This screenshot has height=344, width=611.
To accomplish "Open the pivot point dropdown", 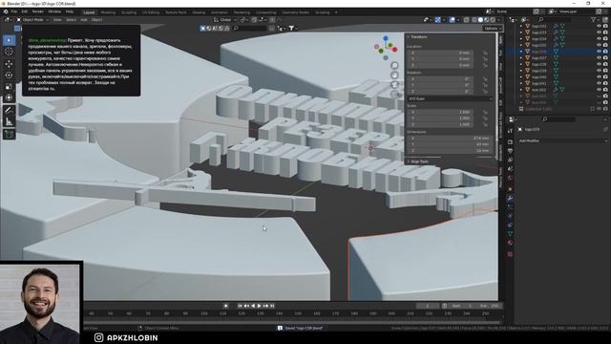I will [x=244, y=19].
